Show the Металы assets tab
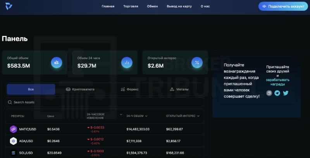This screenshot has height=158, width=310. 179,89
